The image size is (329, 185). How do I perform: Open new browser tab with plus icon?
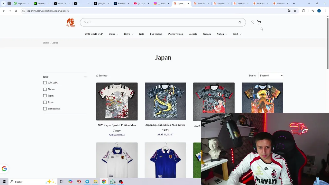point(294,3)
